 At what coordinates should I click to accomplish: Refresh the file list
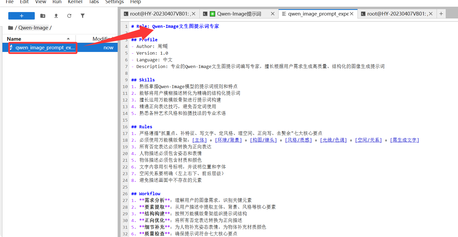(69, 16)
